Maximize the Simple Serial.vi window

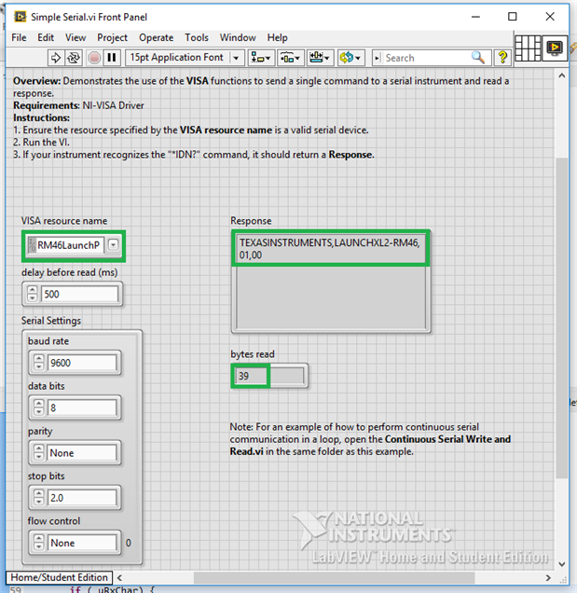click(513, 17)
